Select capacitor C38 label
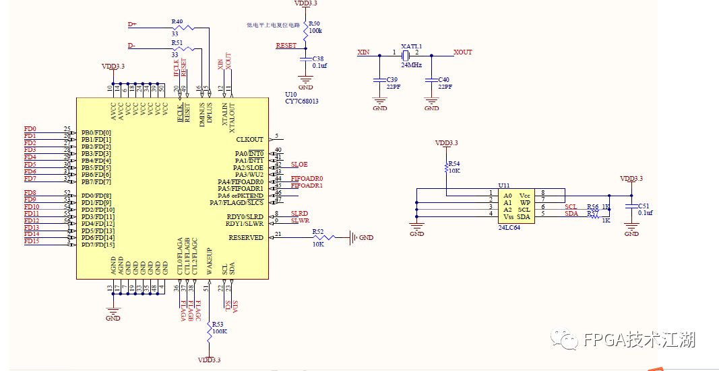Screen dimensions: 719x371 [x=318, y=58]
